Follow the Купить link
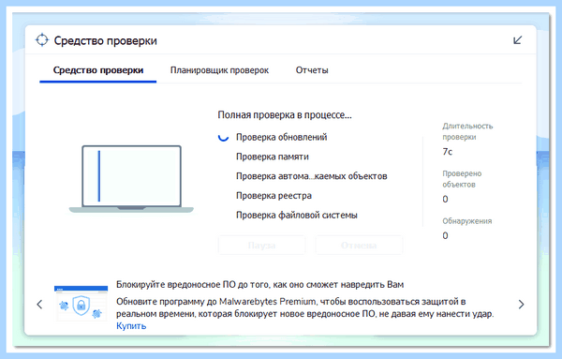Screen dimensions: 562x359 point(131,325)
